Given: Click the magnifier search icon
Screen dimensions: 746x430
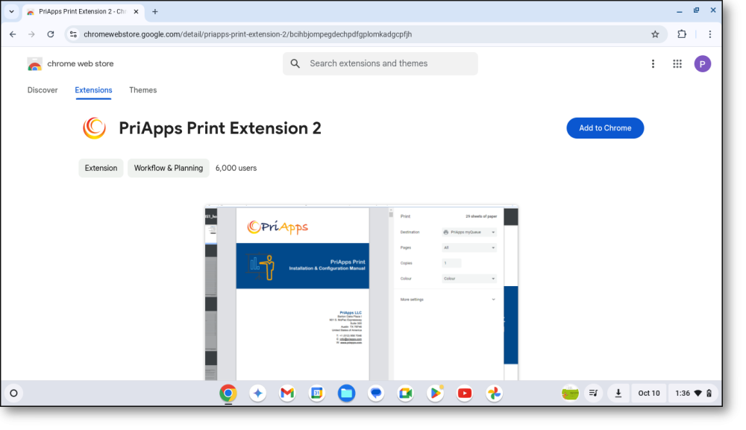Looking at the screenshot, I should click(295, 63).
